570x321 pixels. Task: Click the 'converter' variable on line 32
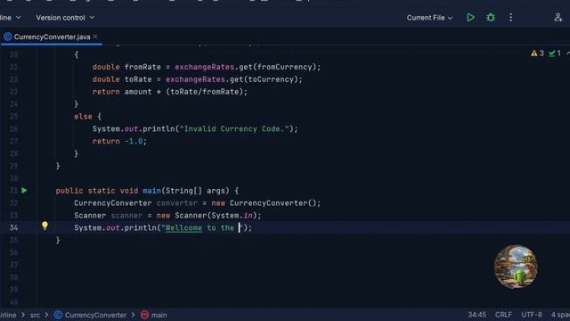point(177,203)
